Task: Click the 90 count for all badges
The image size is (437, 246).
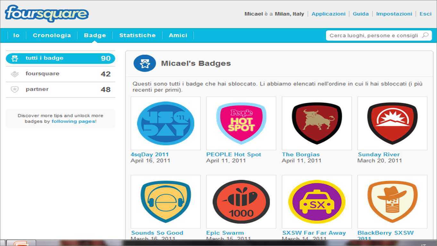Action: click(106, 58)
